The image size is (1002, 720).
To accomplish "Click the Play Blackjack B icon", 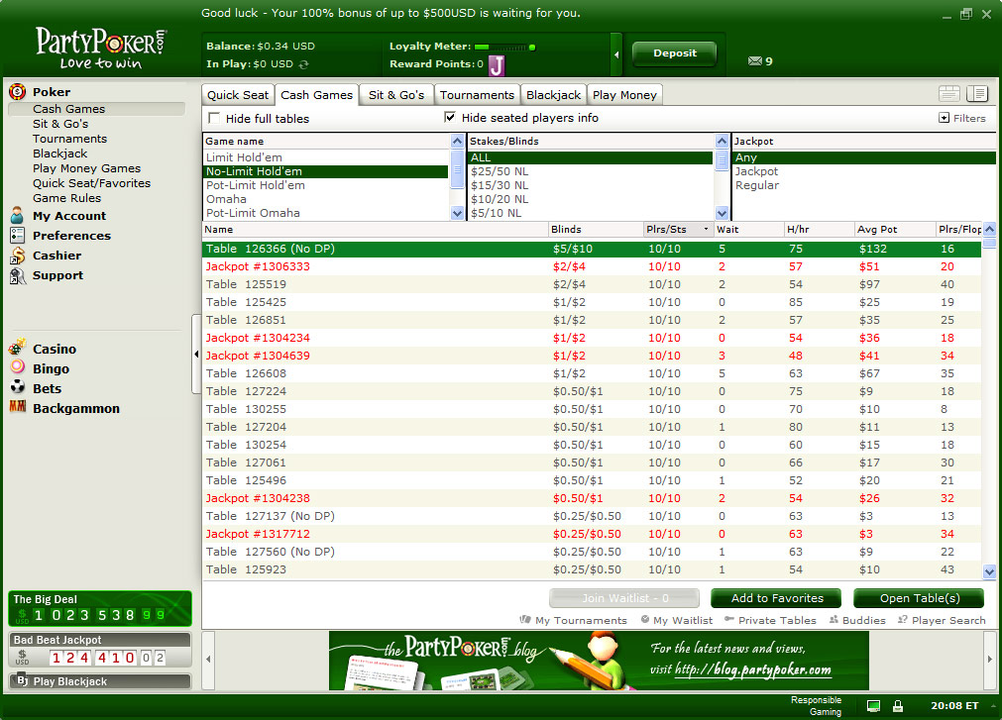I will [23, 681].
